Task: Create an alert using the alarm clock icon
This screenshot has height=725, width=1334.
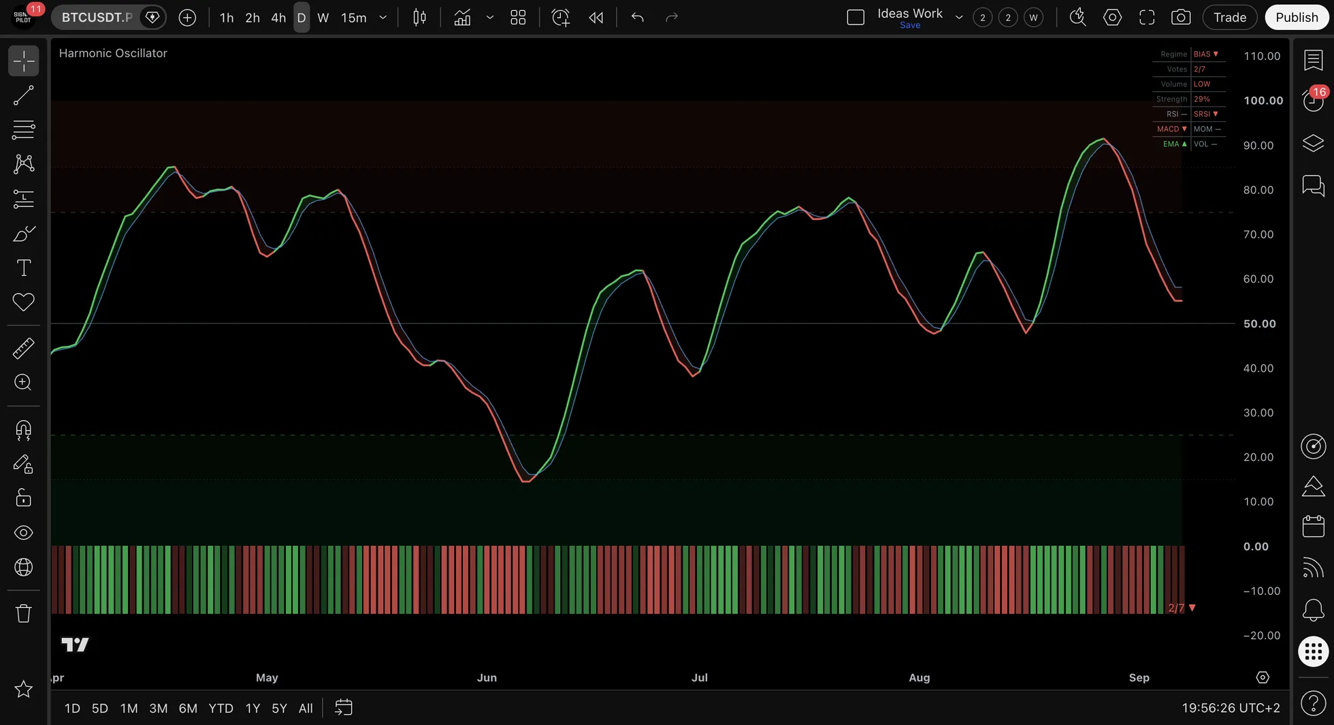Action: pos(561,18)
